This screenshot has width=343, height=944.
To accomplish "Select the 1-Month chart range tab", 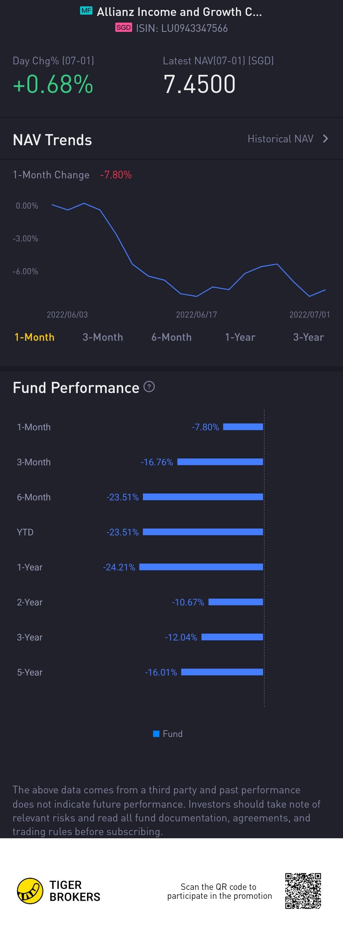I will (34, 337).
